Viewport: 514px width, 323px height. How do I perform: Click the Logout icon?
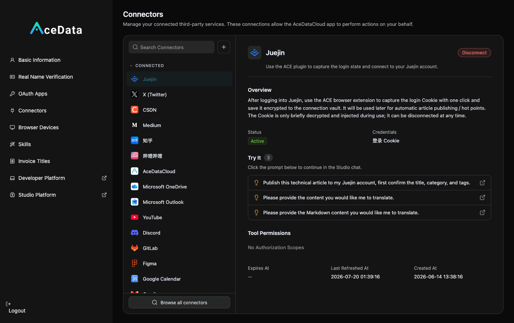[x=8, y=304]
